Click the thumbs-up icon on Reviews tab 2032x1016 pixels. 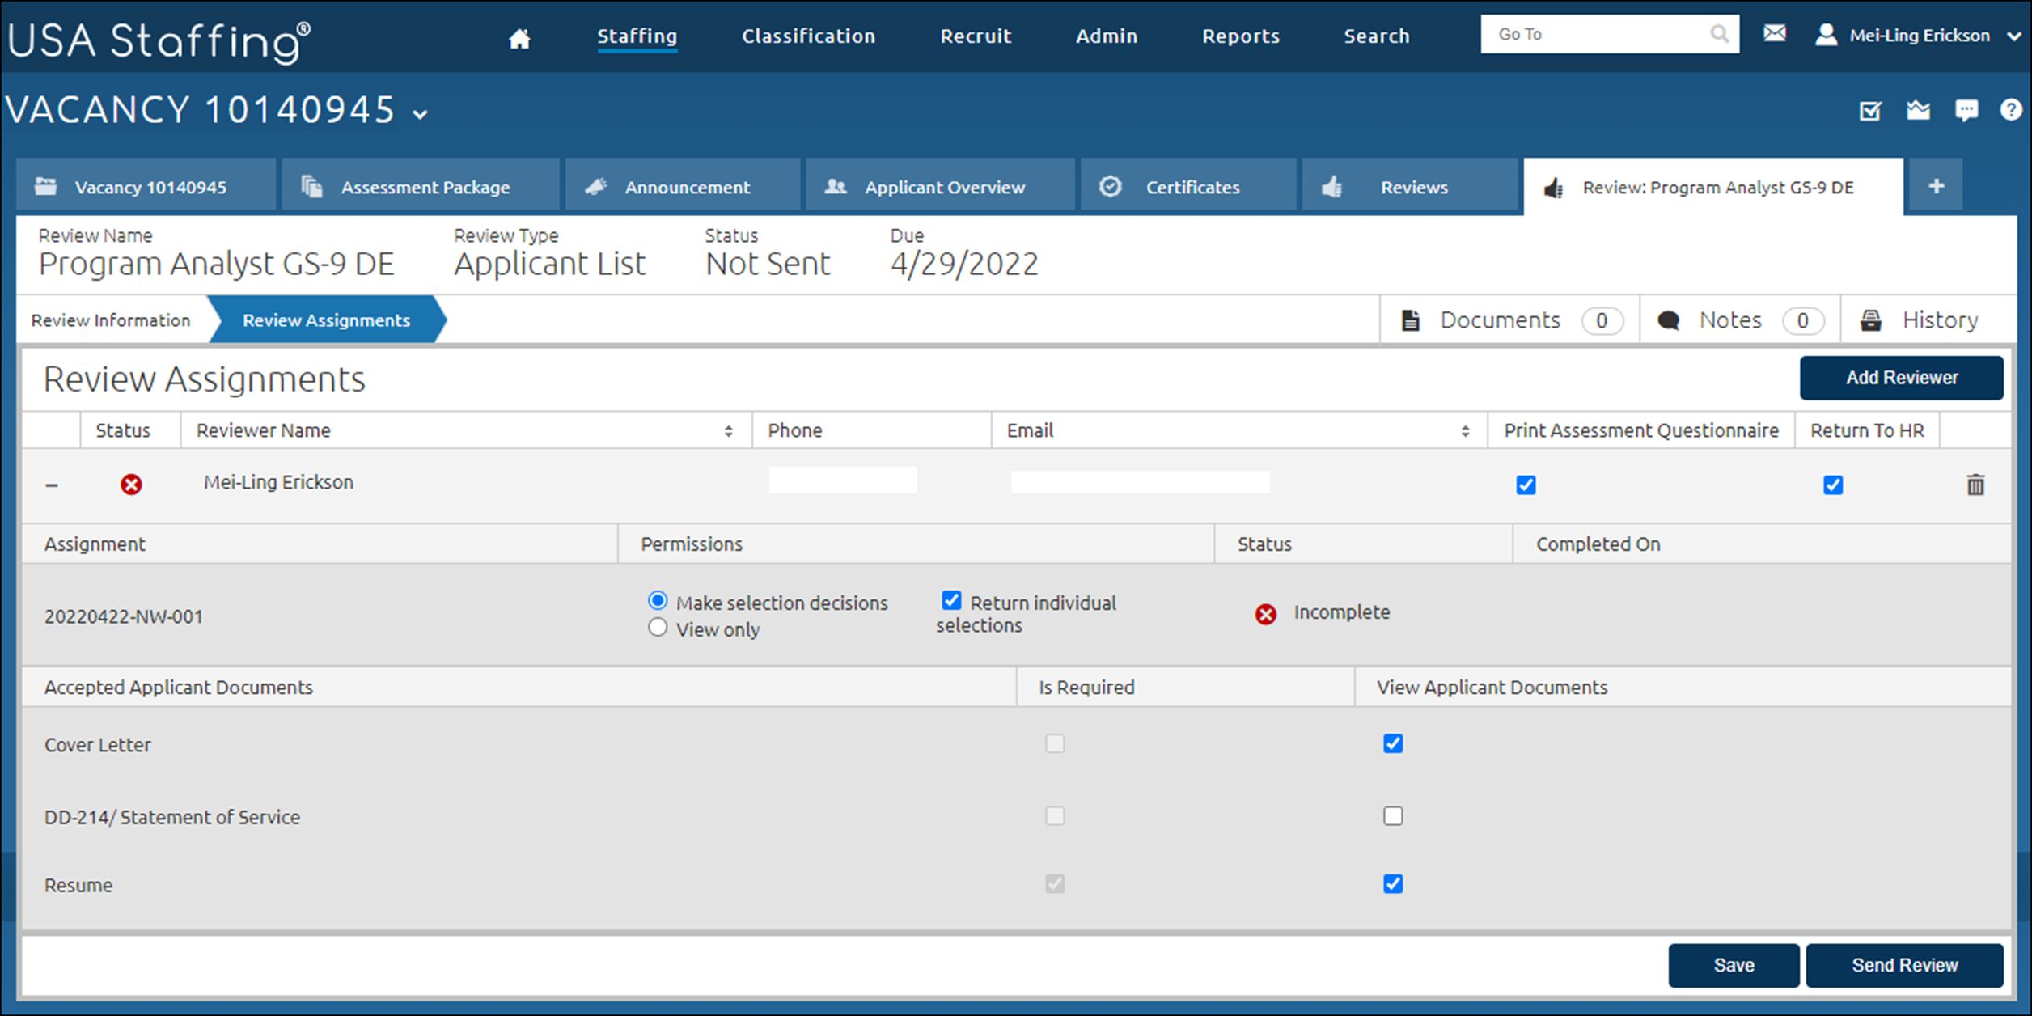(1332, 187)
